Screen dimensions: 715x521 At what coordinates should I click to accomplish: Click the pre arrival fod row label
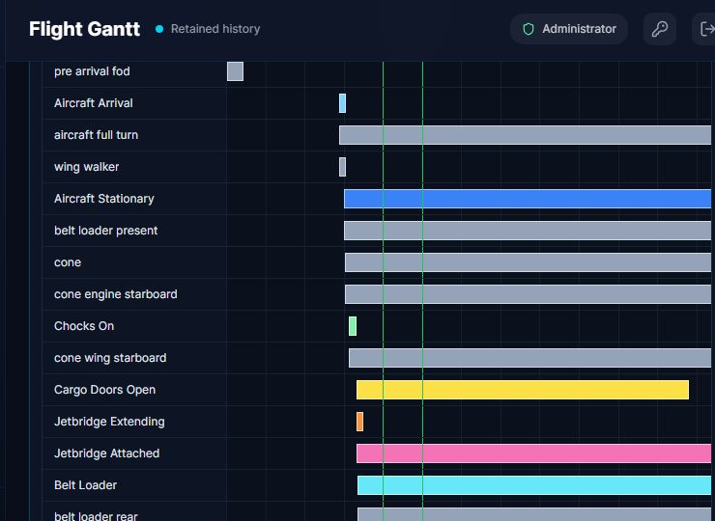(92, 71)
